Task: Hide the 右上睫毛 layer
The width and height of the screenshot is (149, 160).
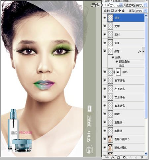Action: tap(105, 105)
